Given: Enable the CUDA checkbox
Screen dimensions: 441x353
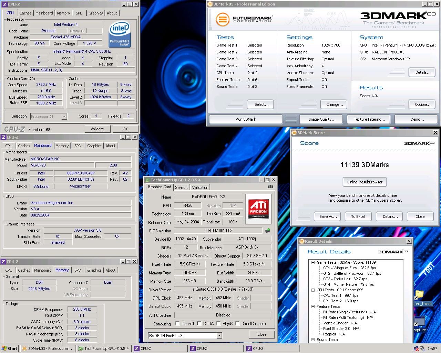Looking at the screenshot, I should click(199, 324).
